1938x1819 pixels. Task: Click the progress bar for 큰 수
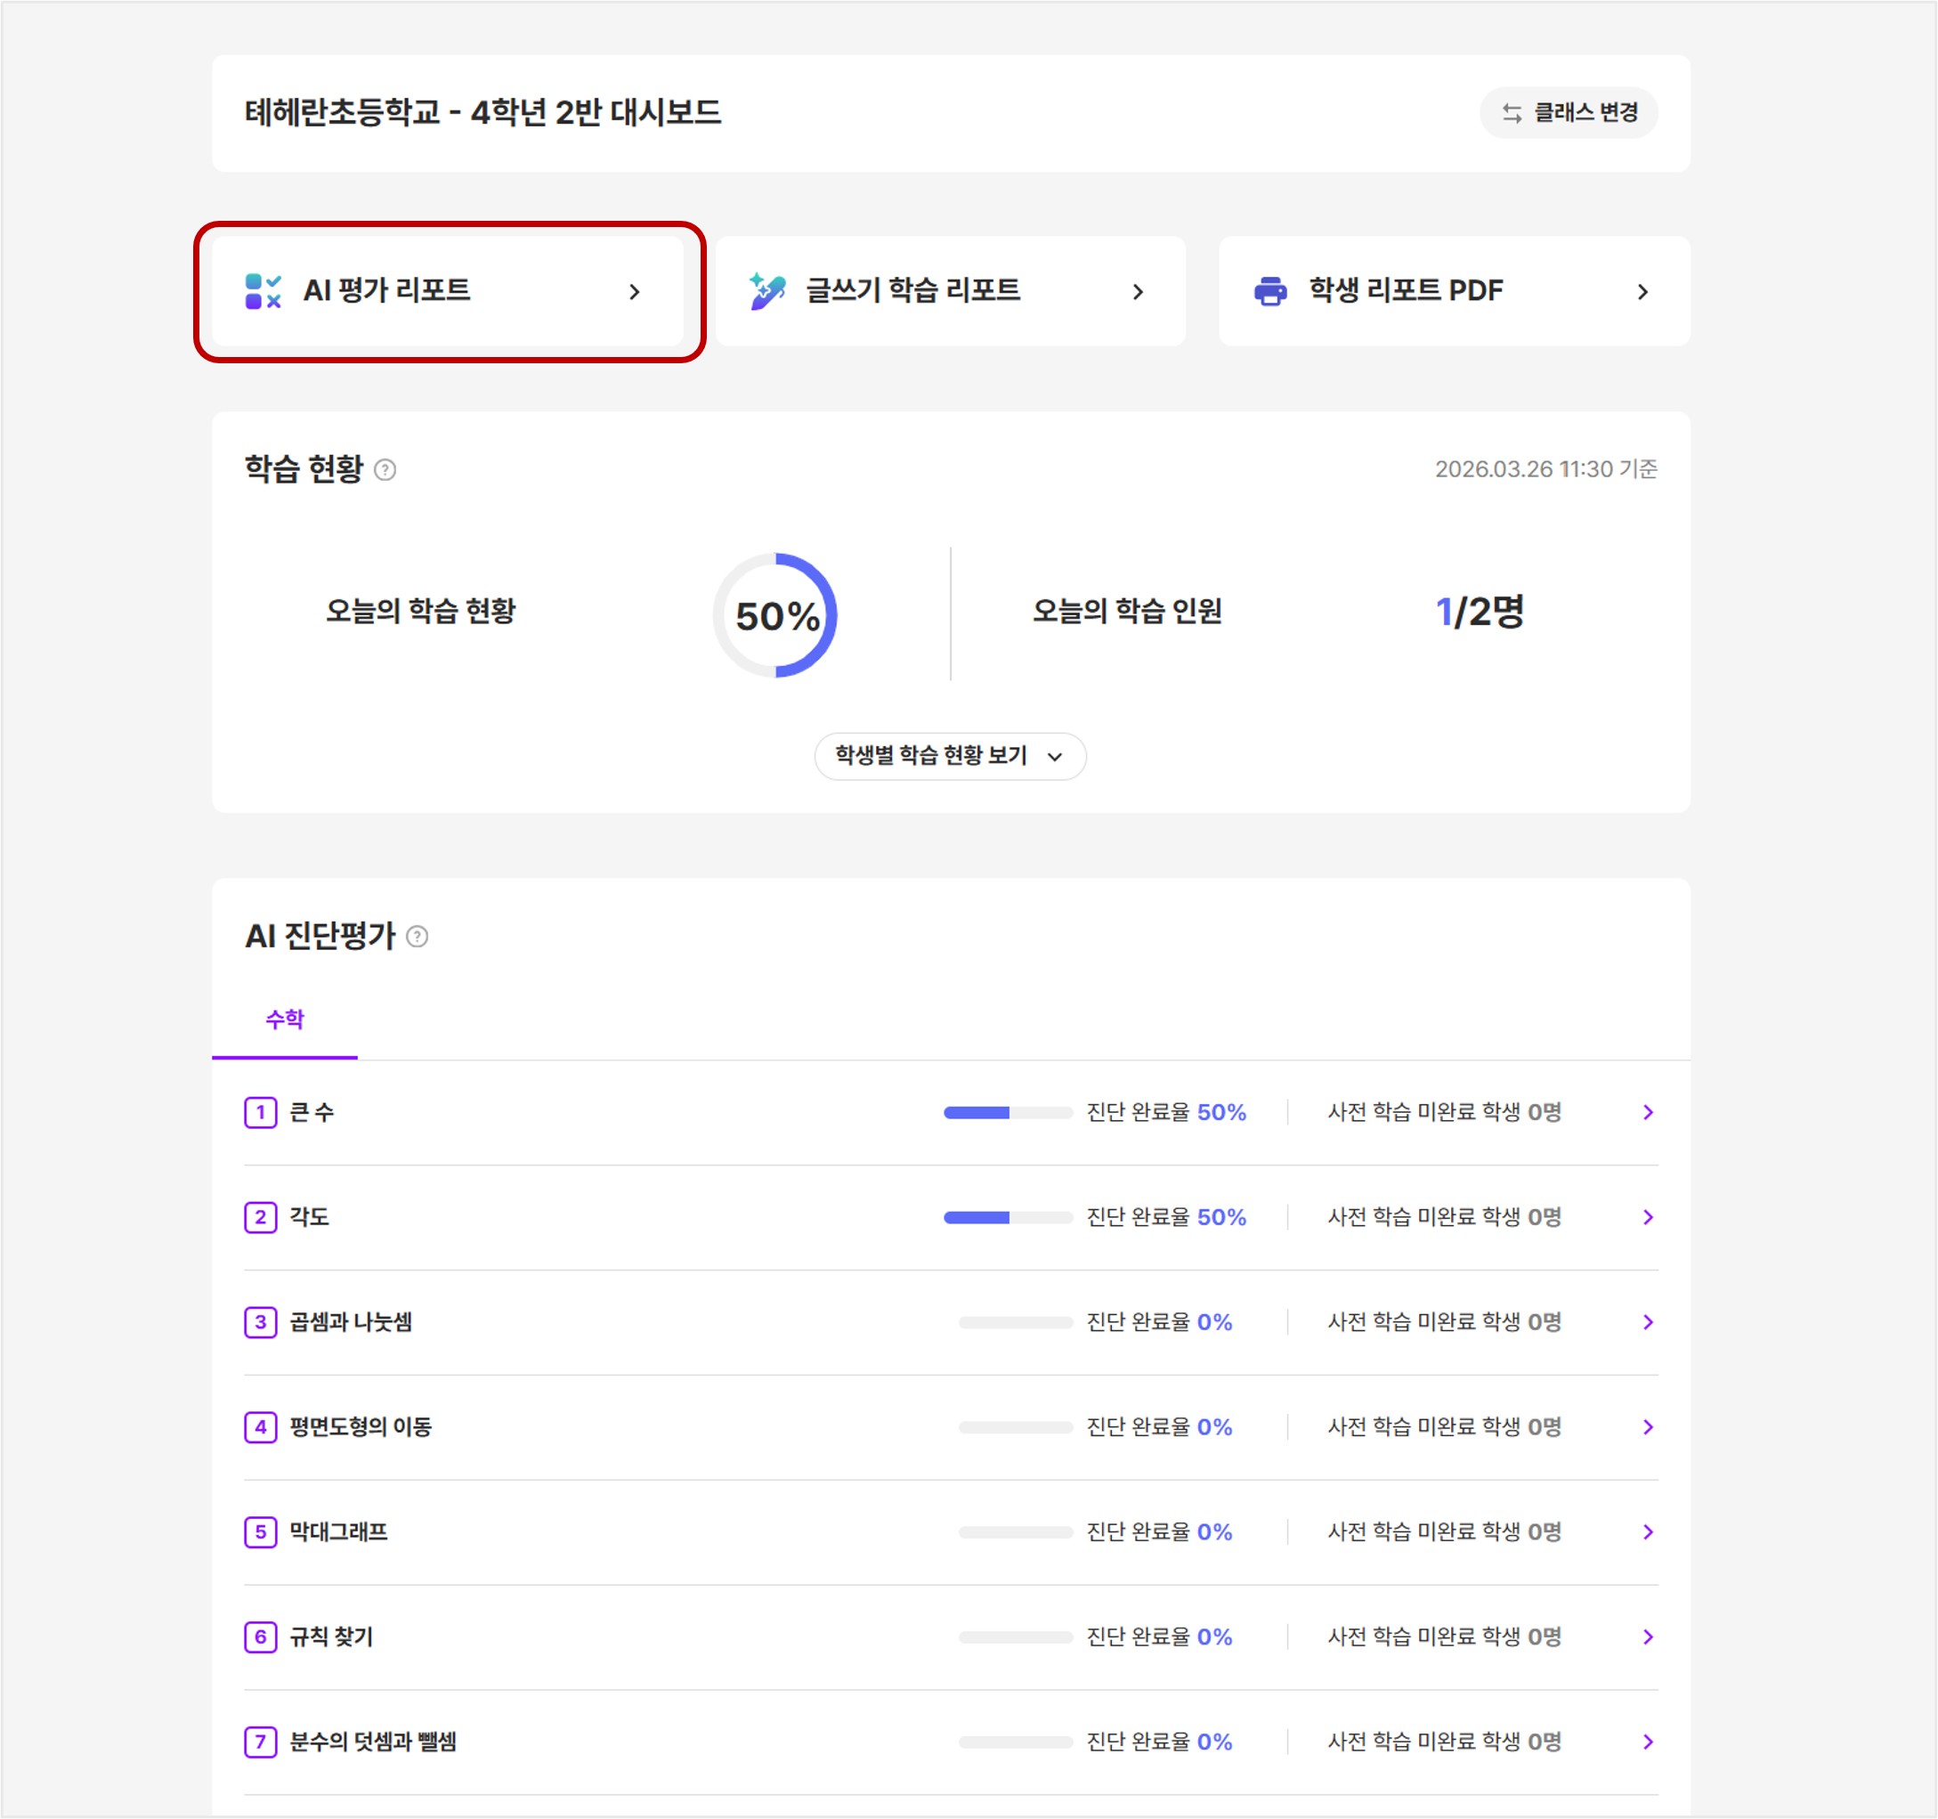coord(1008,1112)
